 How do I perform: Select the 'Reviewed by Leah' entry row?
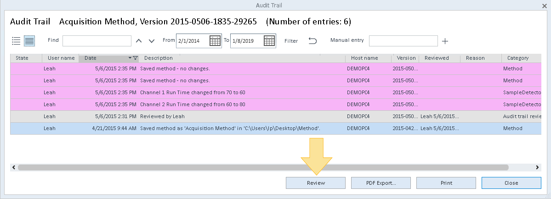point(276,116)
